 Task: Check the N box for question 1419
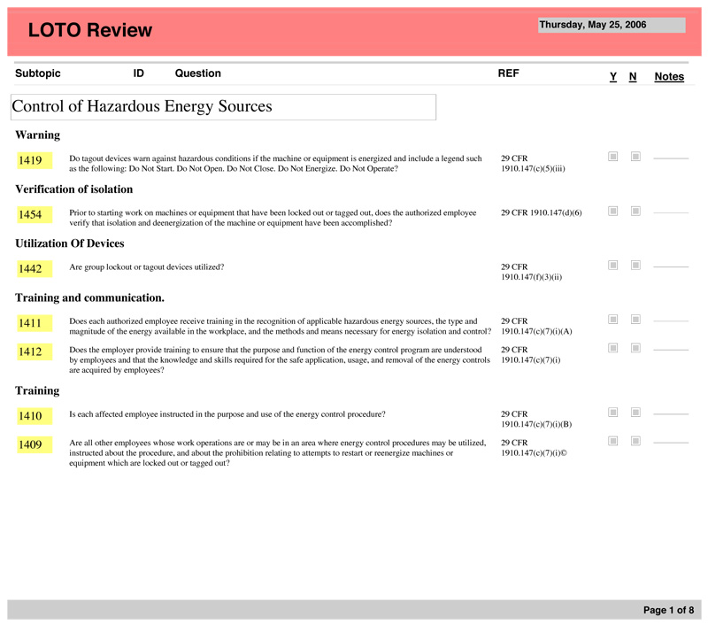pos(635,157)
